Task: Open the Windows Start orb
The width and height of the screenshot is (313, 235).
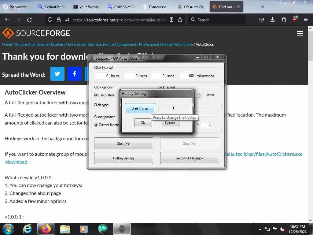Action: pyautogui.click(x=8, y=229)
